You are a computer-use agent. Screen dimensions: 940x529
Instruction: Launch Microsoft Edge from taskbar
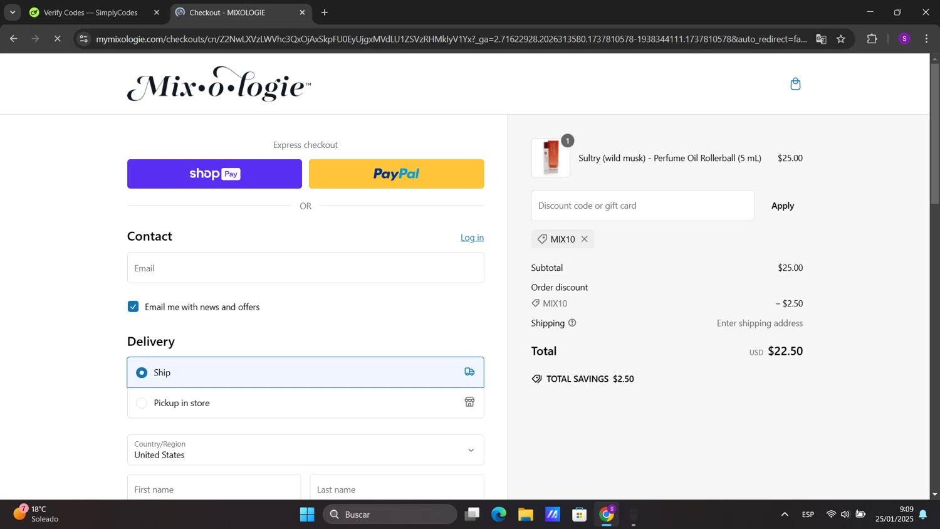[x=499, y=515]
